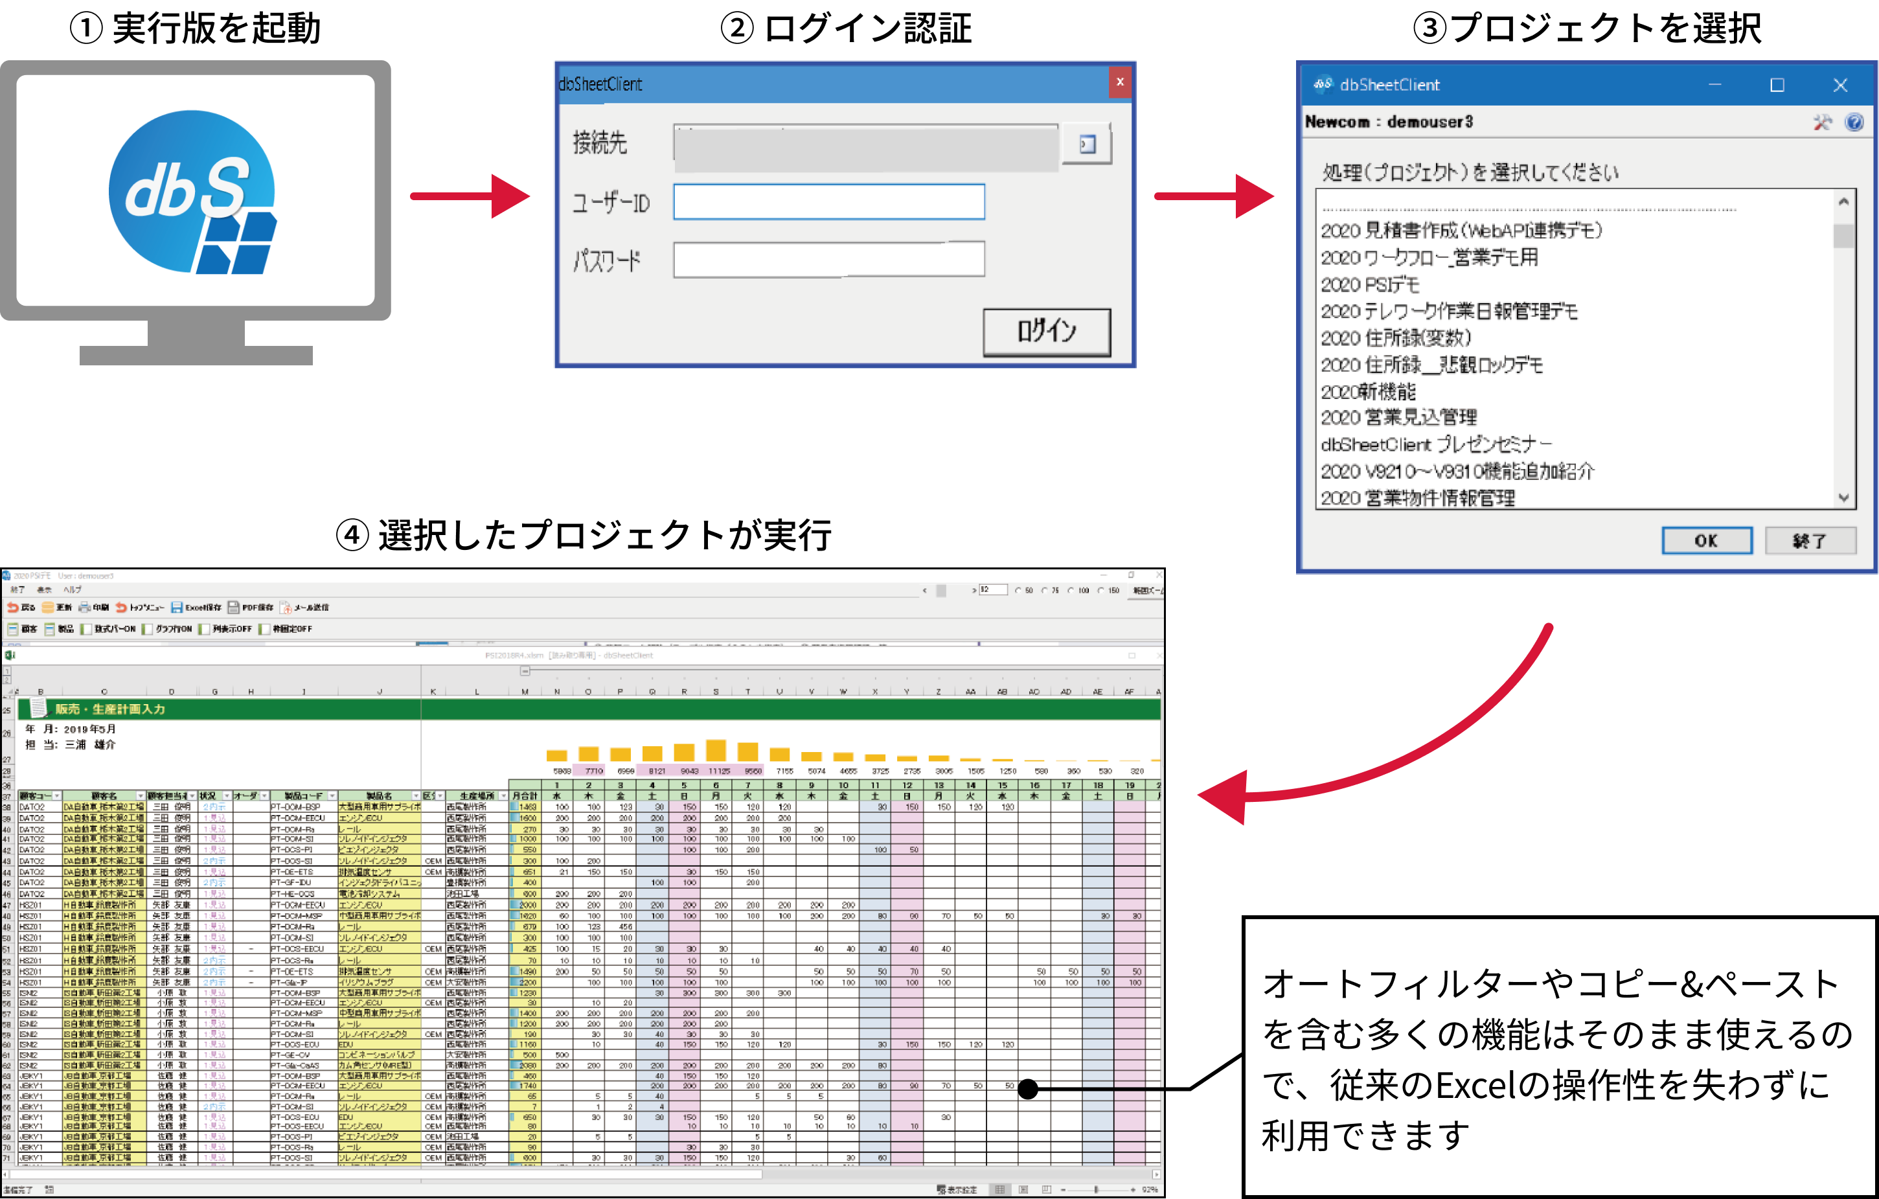This screenshot has width=1879, height=1199.
Task: Click the ユーザーID input field
Action: click(x=828, y=202)
